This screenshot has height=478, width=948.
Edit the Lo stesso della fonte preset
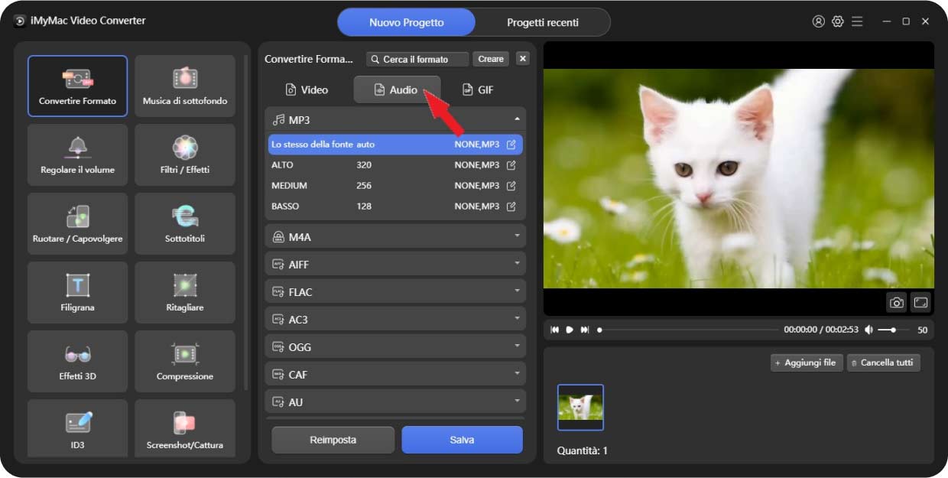(511, 145)
